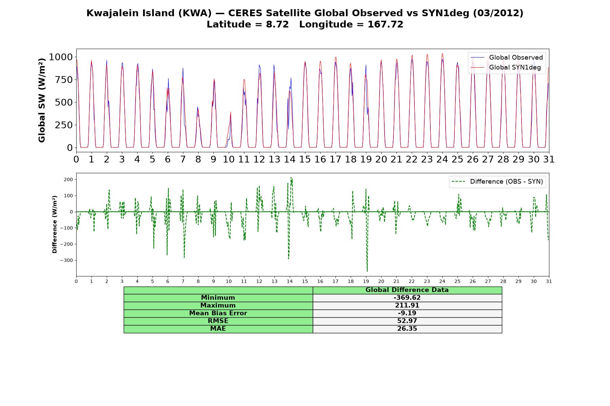Click the 1000 tick on upper y-axis
610x406 pixels.
pos(61,57)
